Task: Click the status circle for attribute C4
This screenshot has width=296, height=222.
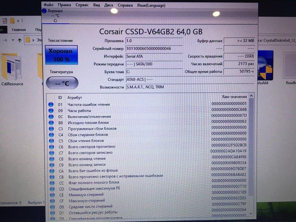Action: pyautogui.click(x=51, y=135)
